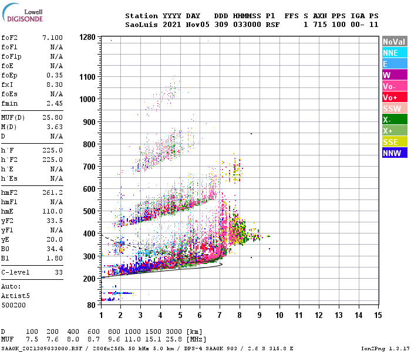Select the NNW legend swatch
The image size is (411, 352).
(395, 153)
